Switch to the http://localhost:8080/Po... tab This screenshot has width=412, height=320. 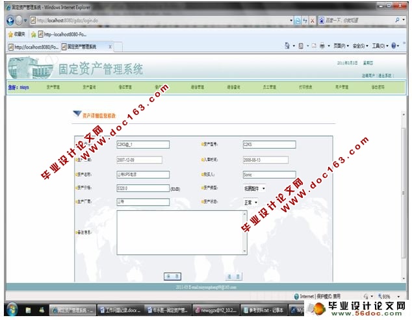click(34, 47)
